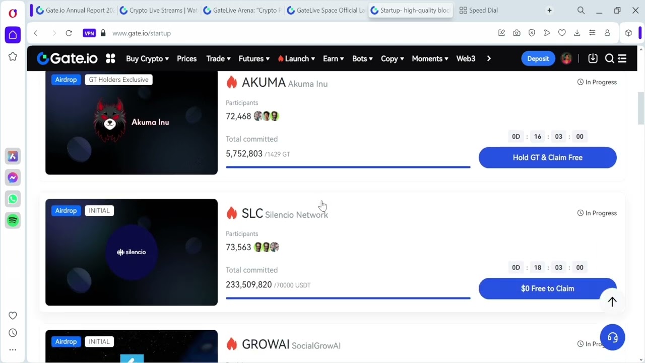Expand the Trade dropdown menu

pos(218,58)
